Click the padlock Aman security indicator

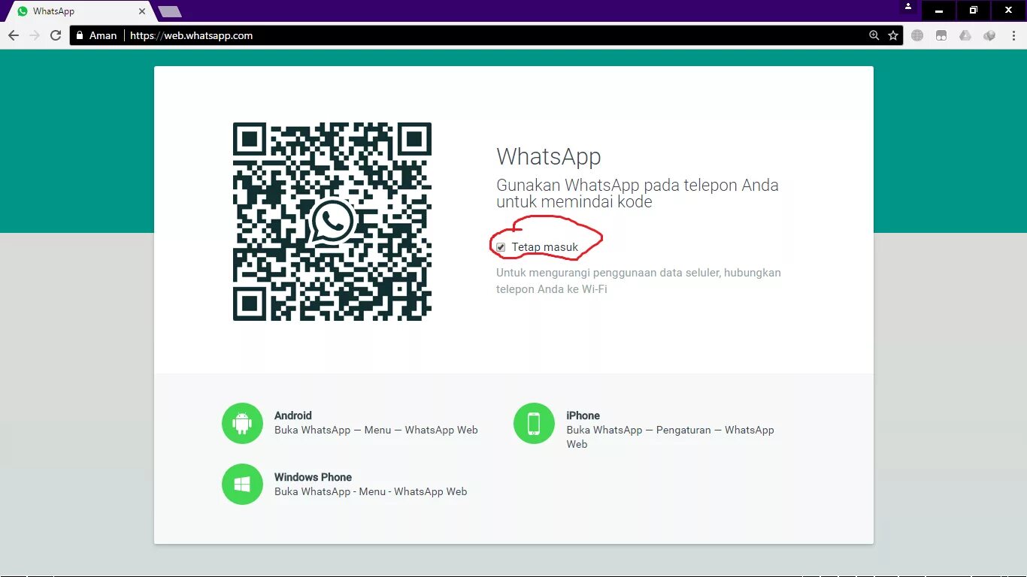pos(96,35)
